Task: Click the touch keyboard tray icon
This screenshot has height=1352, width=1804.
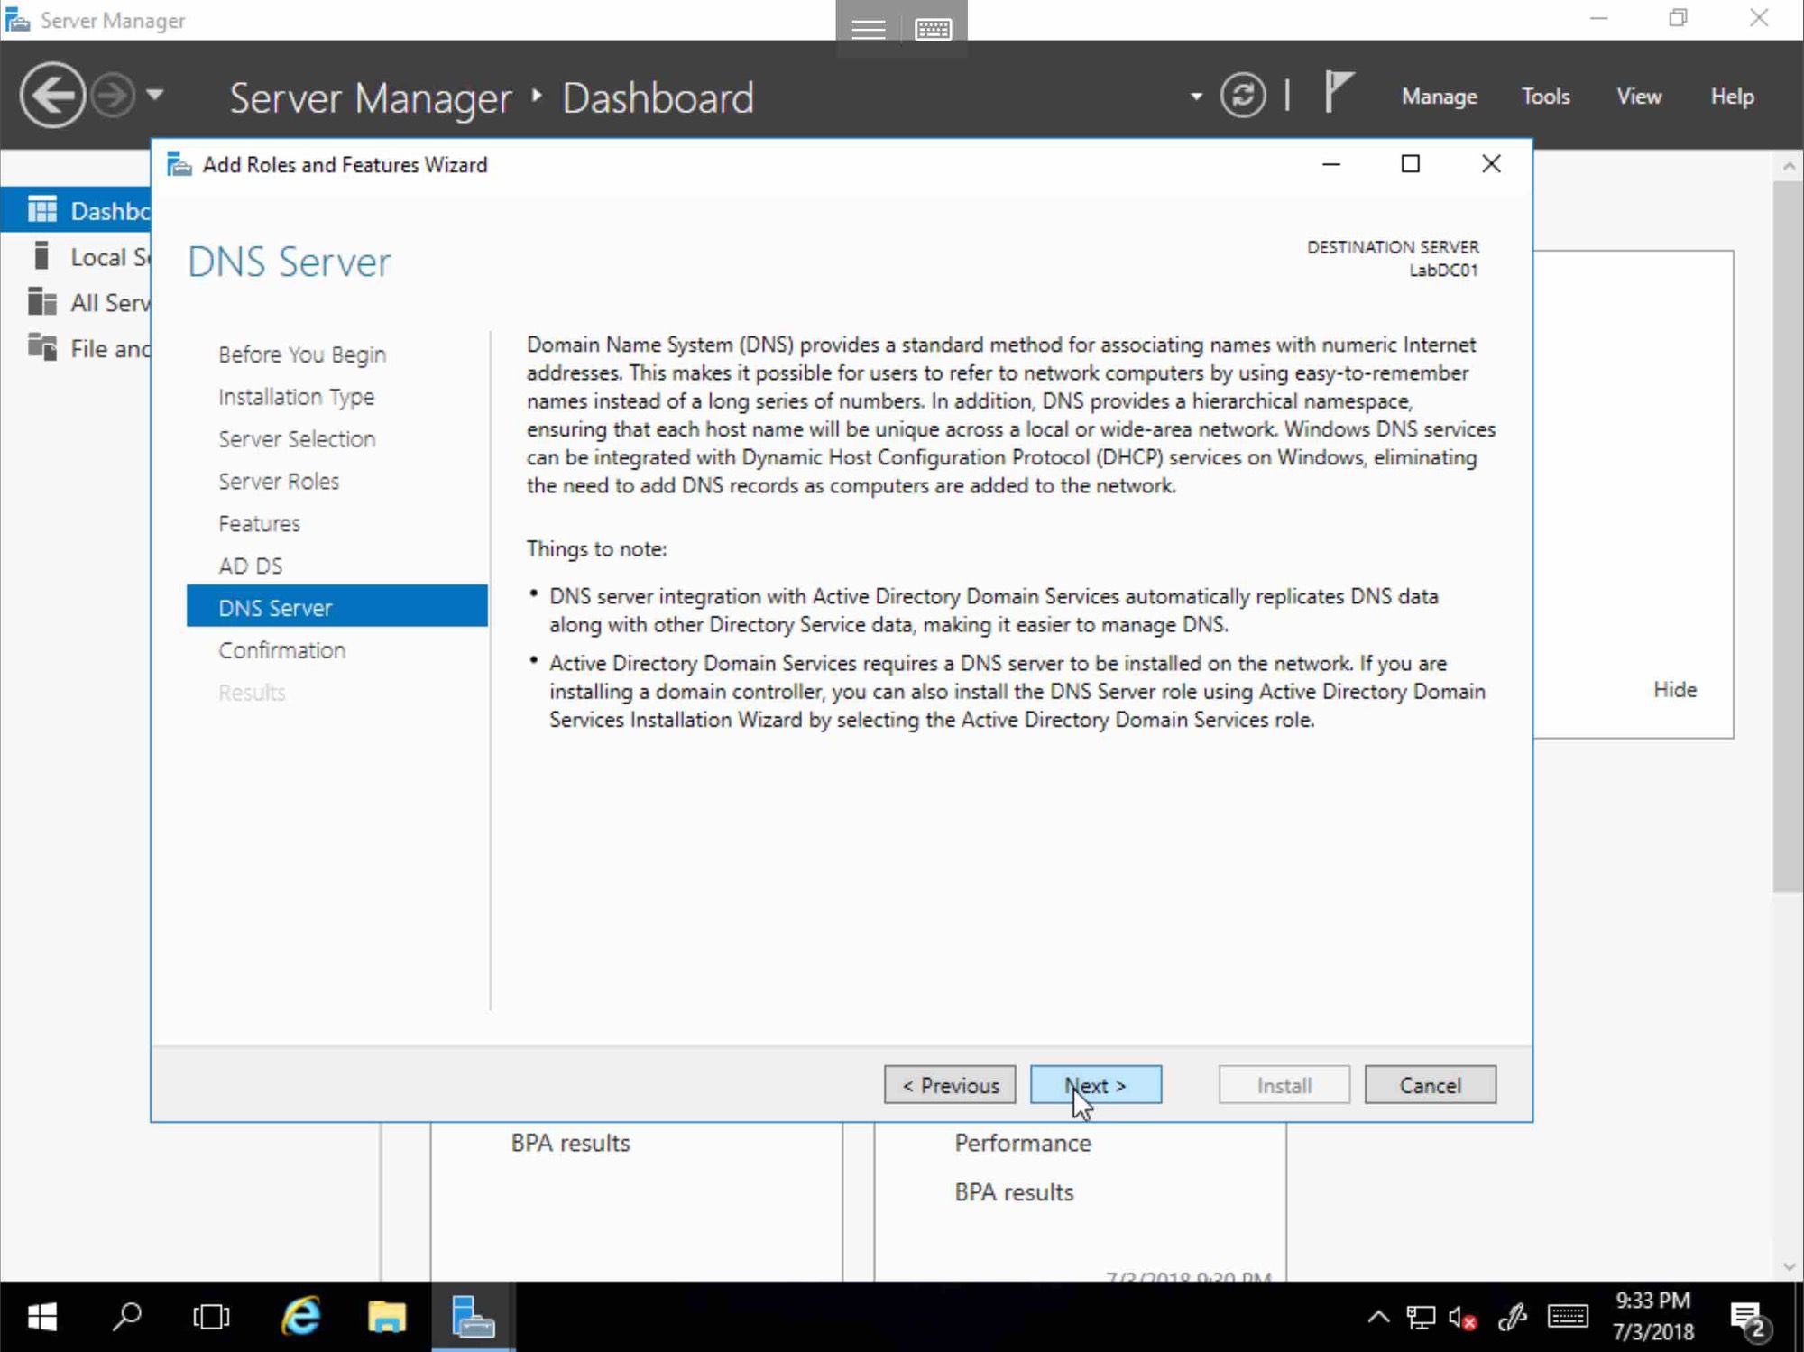Action: (1568, 1317)
